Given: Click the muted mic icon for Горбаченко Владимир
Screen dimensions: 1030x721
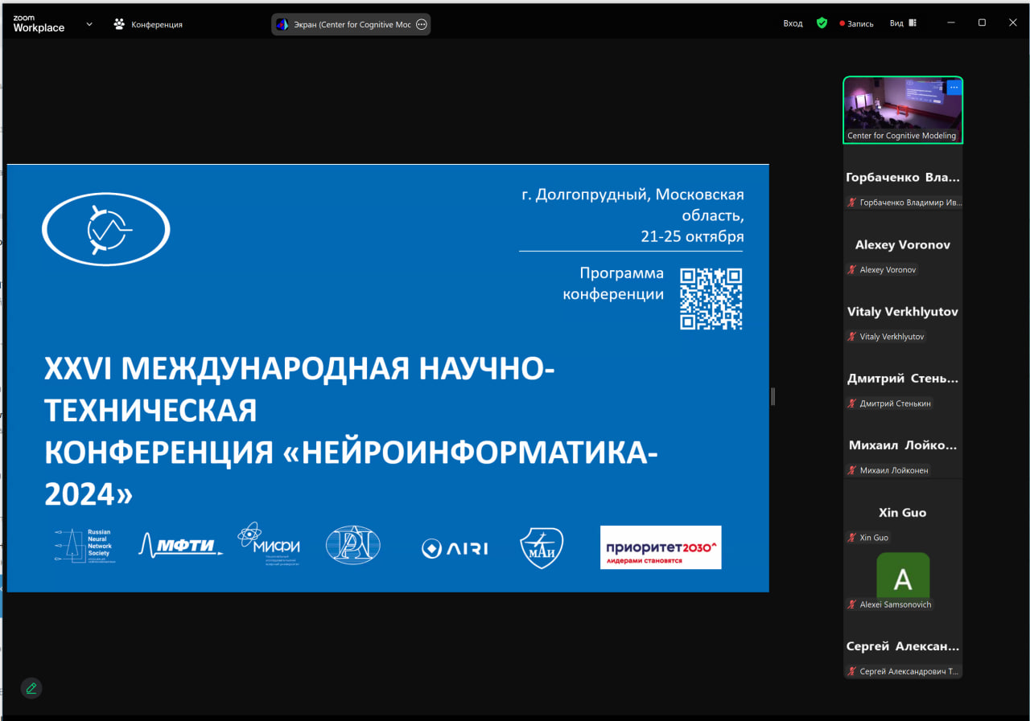Looking at the screenshot, I should click(x=851, y=203).
